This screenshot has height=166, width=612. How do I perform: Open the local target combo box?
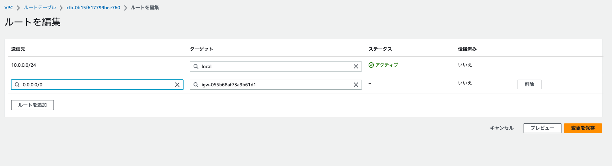click(275, 67)
